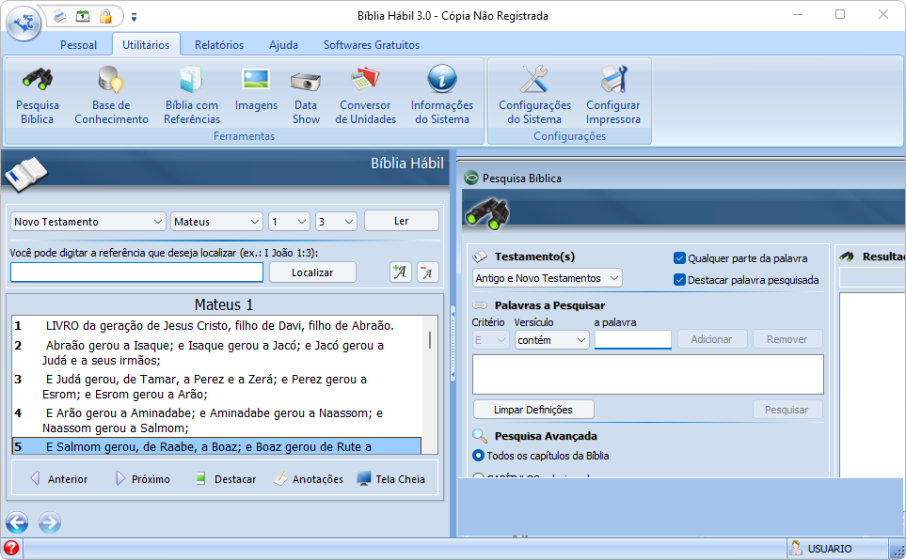Decrease the text font size
906x560 pixels.
click(427, 272)
